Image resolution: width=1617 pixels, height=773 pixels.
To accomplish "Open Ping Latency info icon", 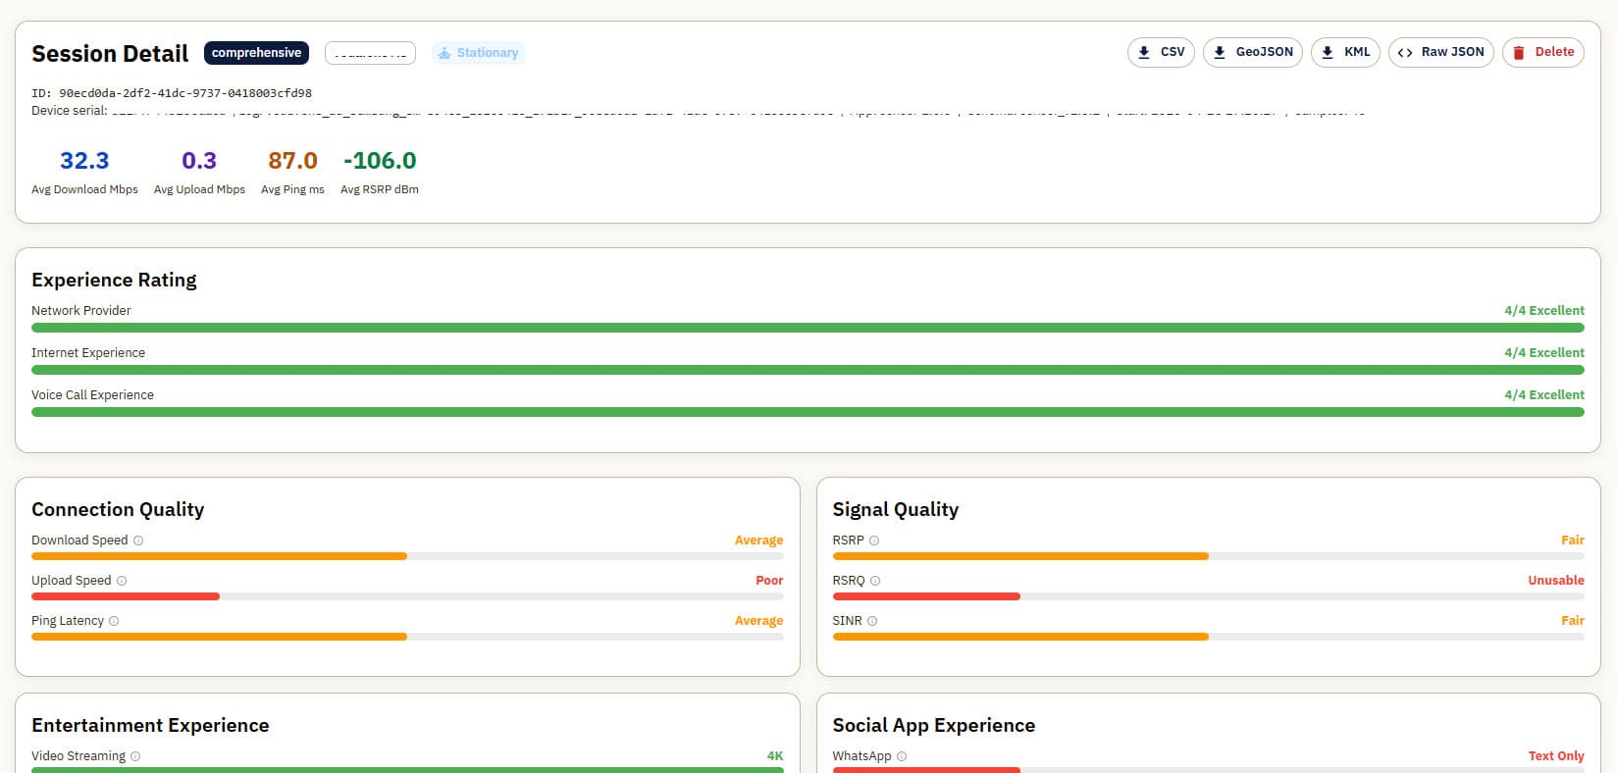I will pos(114,621).
